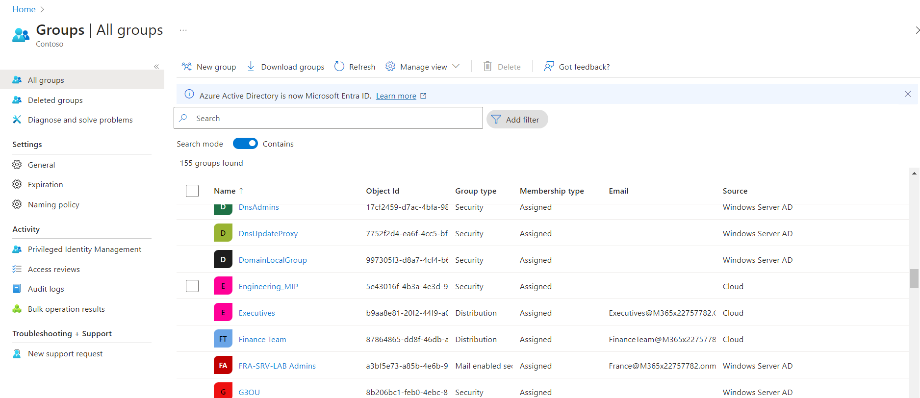
Task: Click the Access reviews checklist icon
Action: point(17,269)
